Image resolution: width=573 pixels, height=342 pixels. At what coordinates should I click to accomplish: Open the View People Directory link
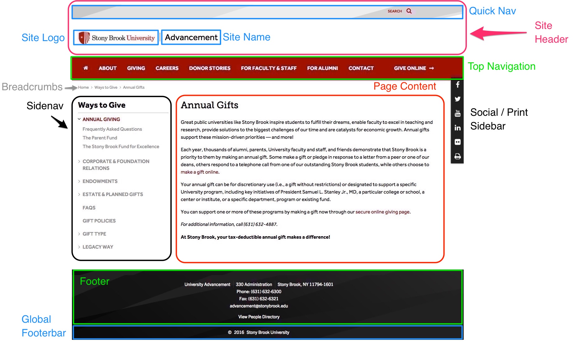258,317
